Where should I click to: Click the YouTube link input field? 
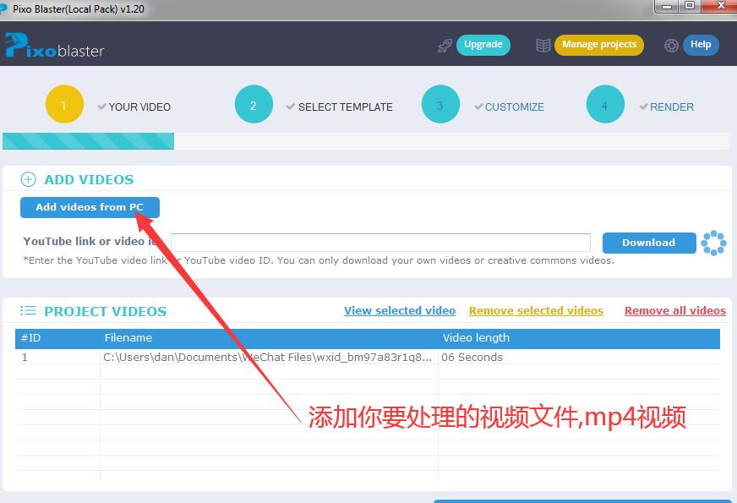[x=380, y=243]
